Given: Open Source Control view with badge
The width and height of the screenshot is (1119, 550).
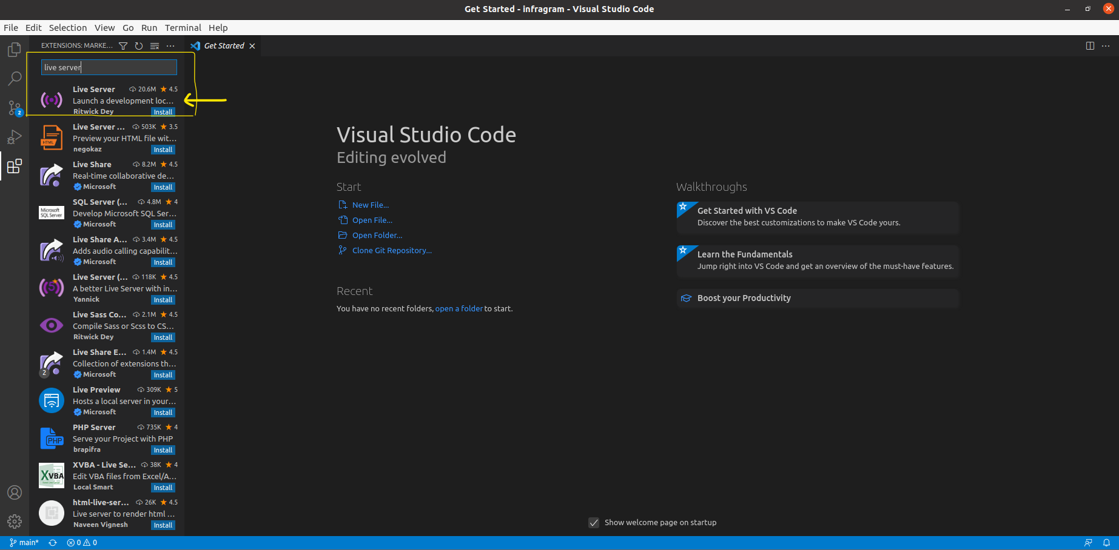Looking at the screenshot, I should 15,108.
